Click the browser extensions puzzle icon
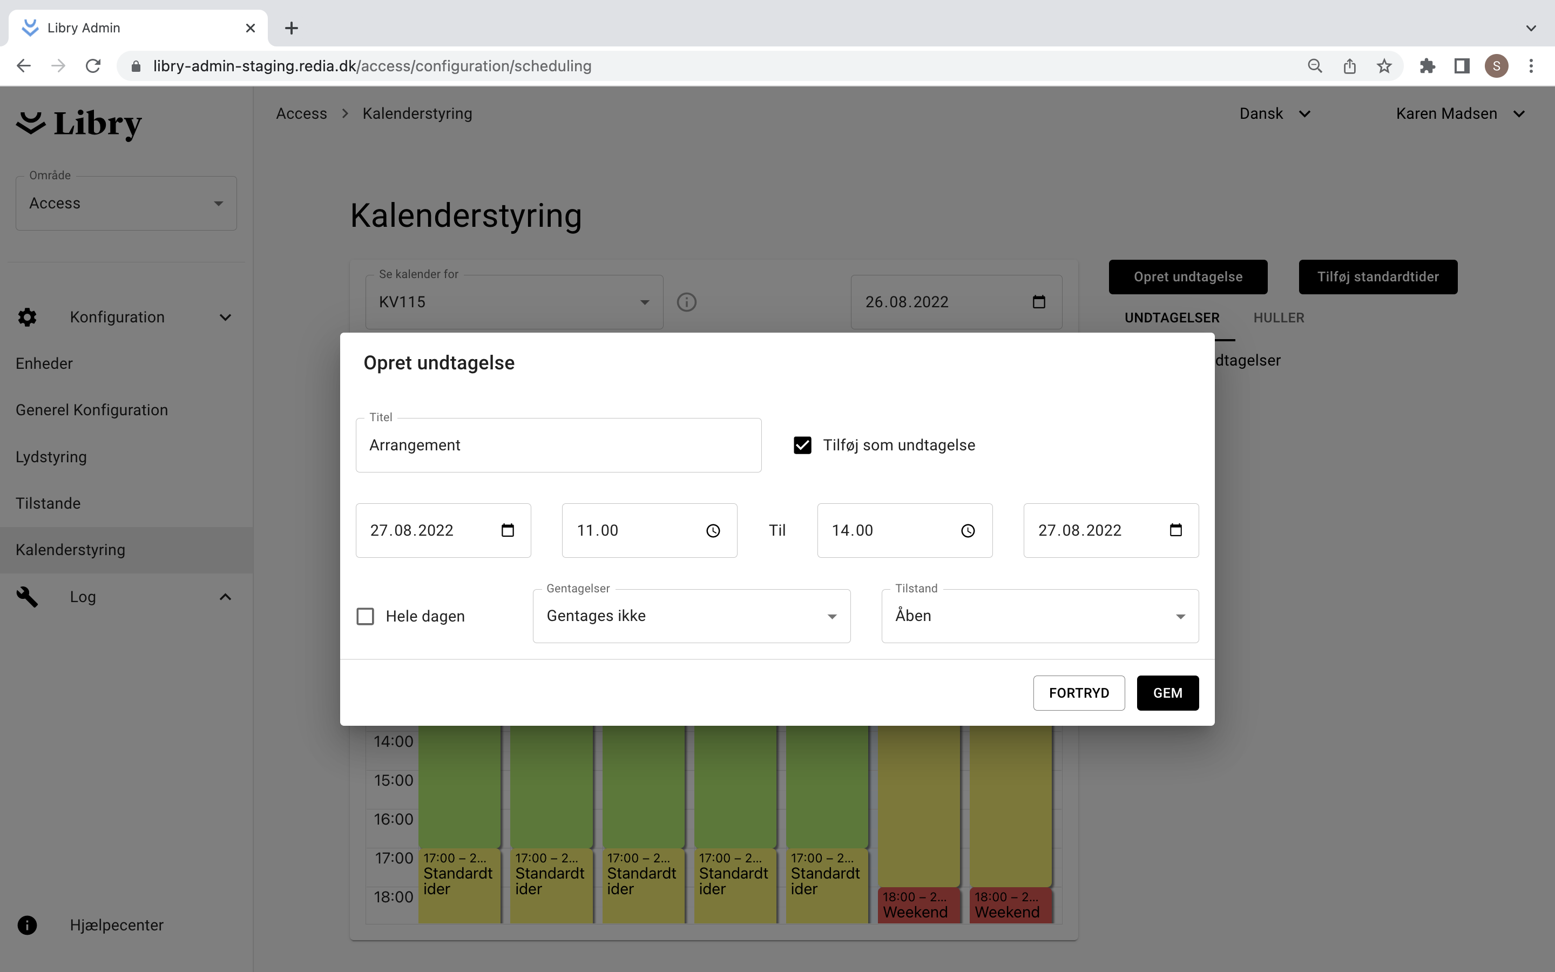Screen dimensions: 1555x972 [x=1427, y=65]
